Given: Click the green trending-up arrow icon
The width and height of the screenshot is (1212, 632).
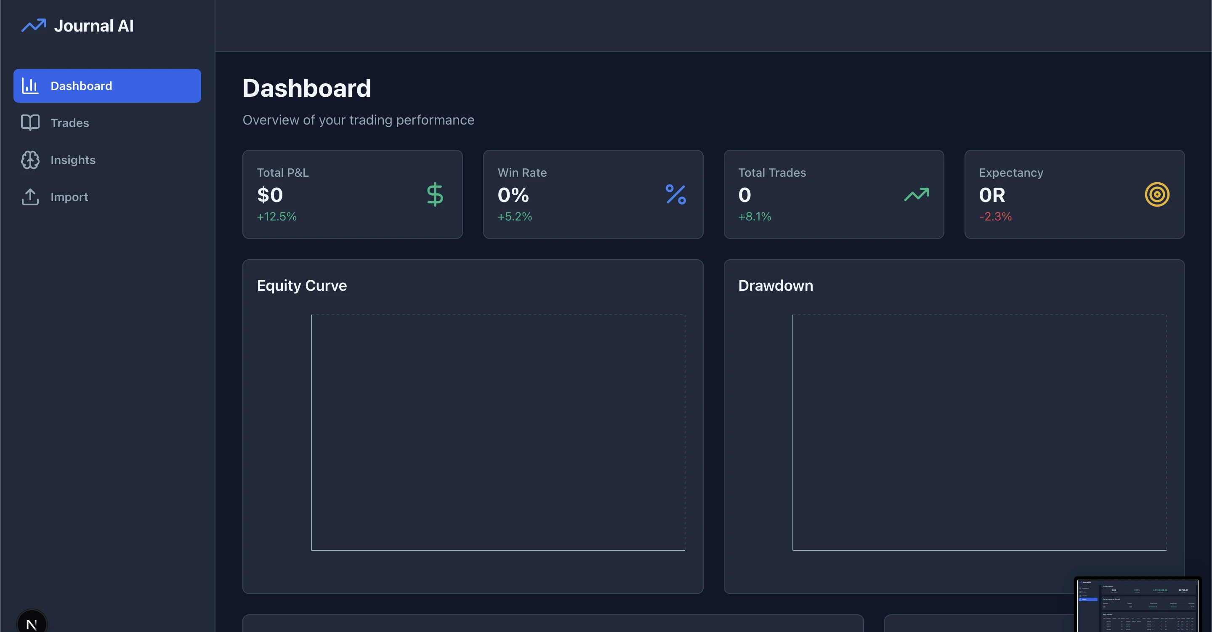Looking at the screenshot, I should pyautogui.click(x=916, y=194).
